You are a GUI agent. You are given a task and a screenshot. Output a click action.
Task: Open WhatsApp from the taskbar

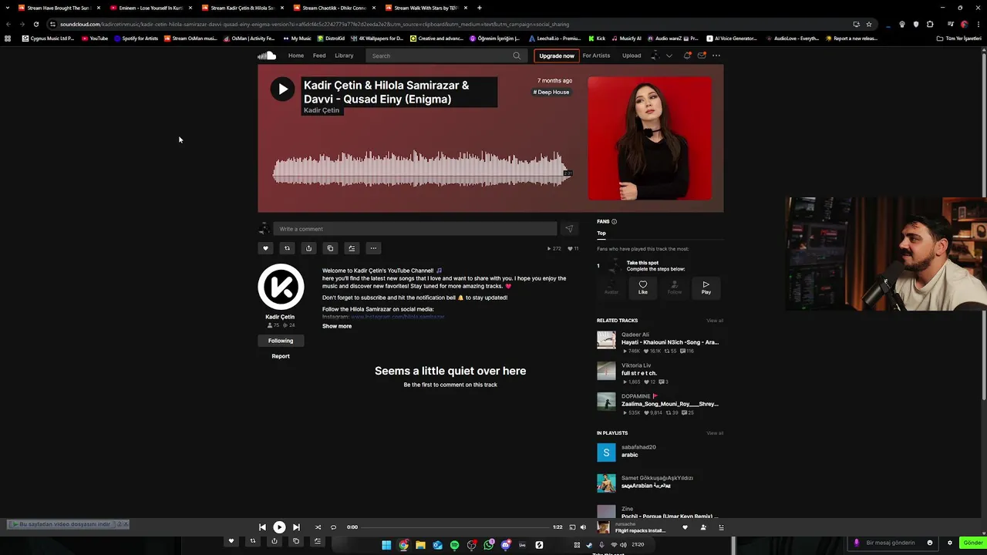pyautogui.click(x=489, y=545)
